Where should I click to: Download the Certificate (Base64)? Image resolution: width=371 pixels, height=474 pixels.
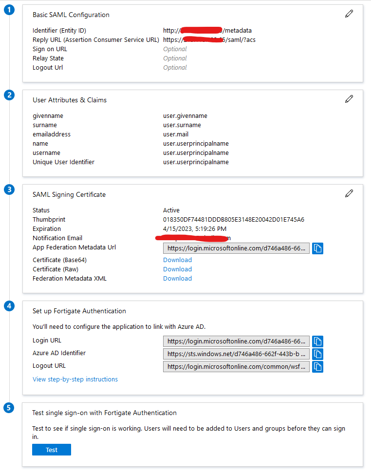(x=177, y=260)
